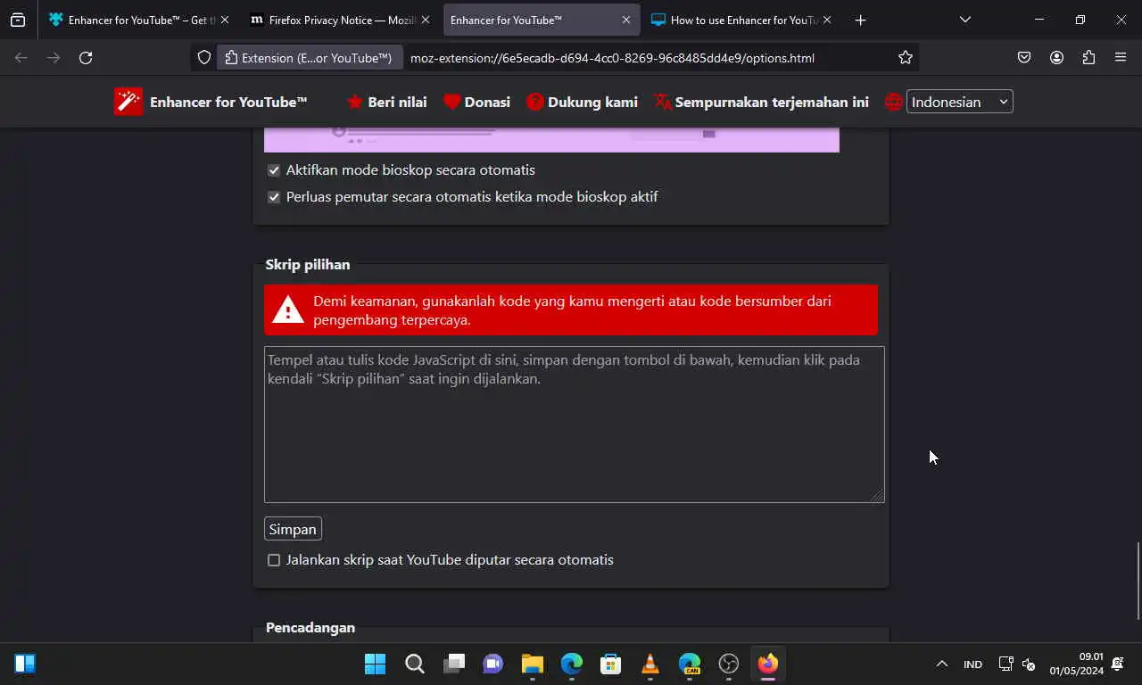
Task: Uncheck 'Aktifkan mode bioskop secara otomatis'
Action: point(274,170)
